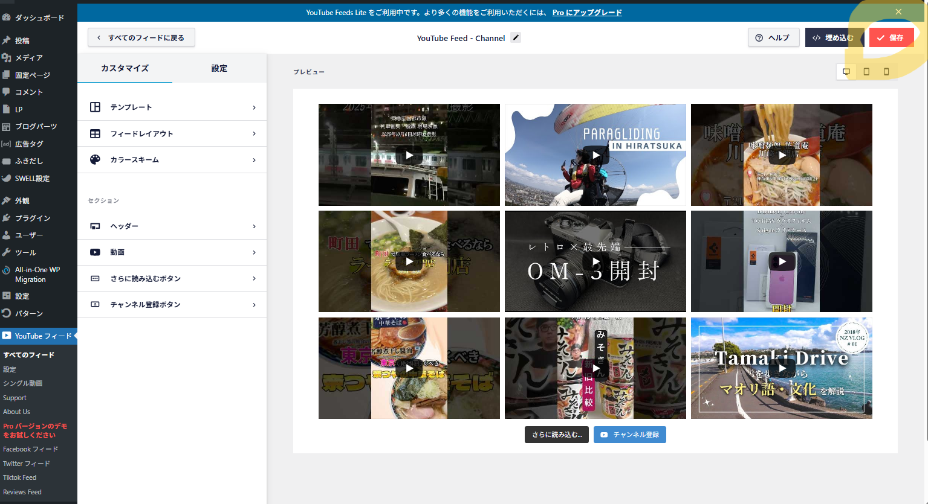928x504 pixels.
Task: Select the カスタマイズ tab
Action: click(x=125, y=68)
